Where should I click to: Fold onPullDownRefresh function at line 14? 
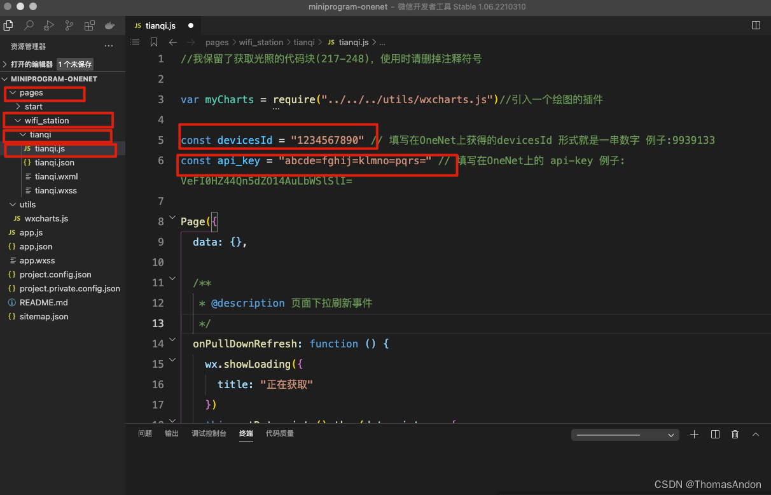pos(172,340)
